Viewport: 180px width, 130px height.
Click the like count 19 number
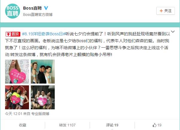coord(159,125)
